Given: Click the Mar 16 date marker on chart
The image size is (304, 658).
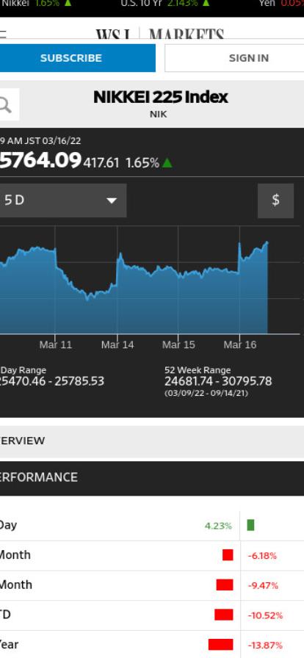Looking at the screenshot, I should [x=240, y=344].
